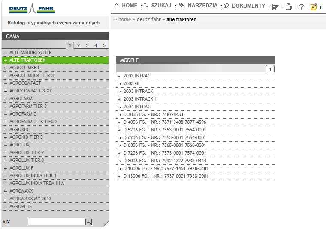Image resolution: width=326 pixels, height=229 pixels.
Task: Select AGROFARM range
Action: [55, 98]
